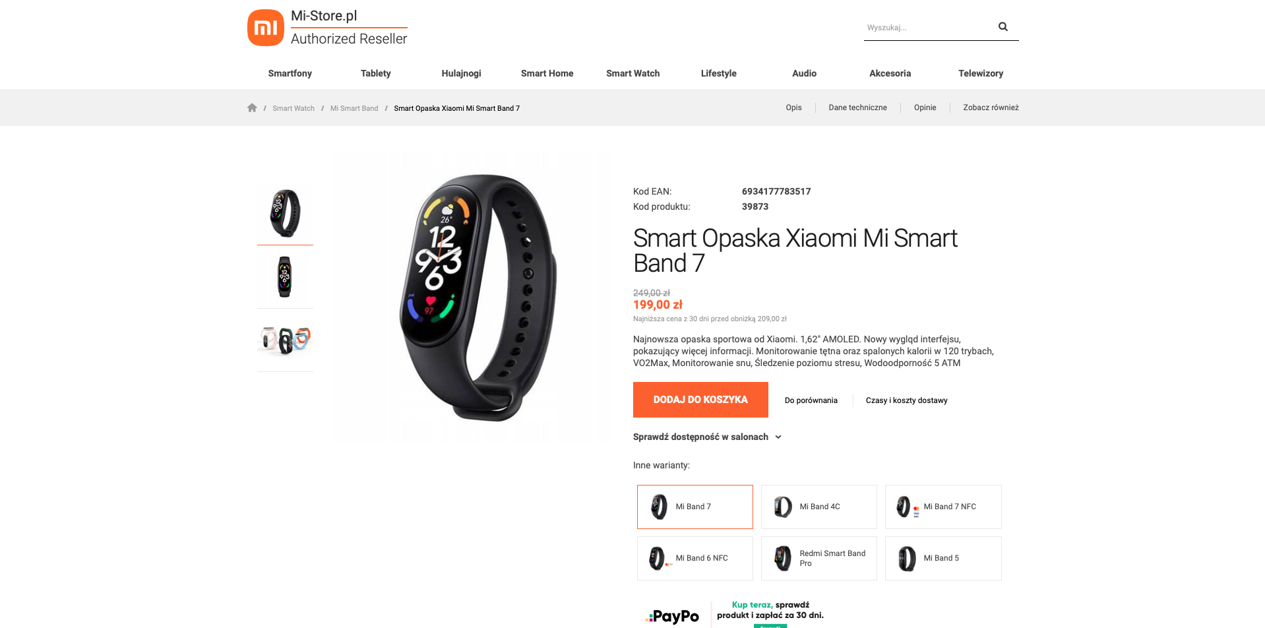Open the Smart Watch menu
Screen dimensions: 1265x628
(x=632, y=73)
